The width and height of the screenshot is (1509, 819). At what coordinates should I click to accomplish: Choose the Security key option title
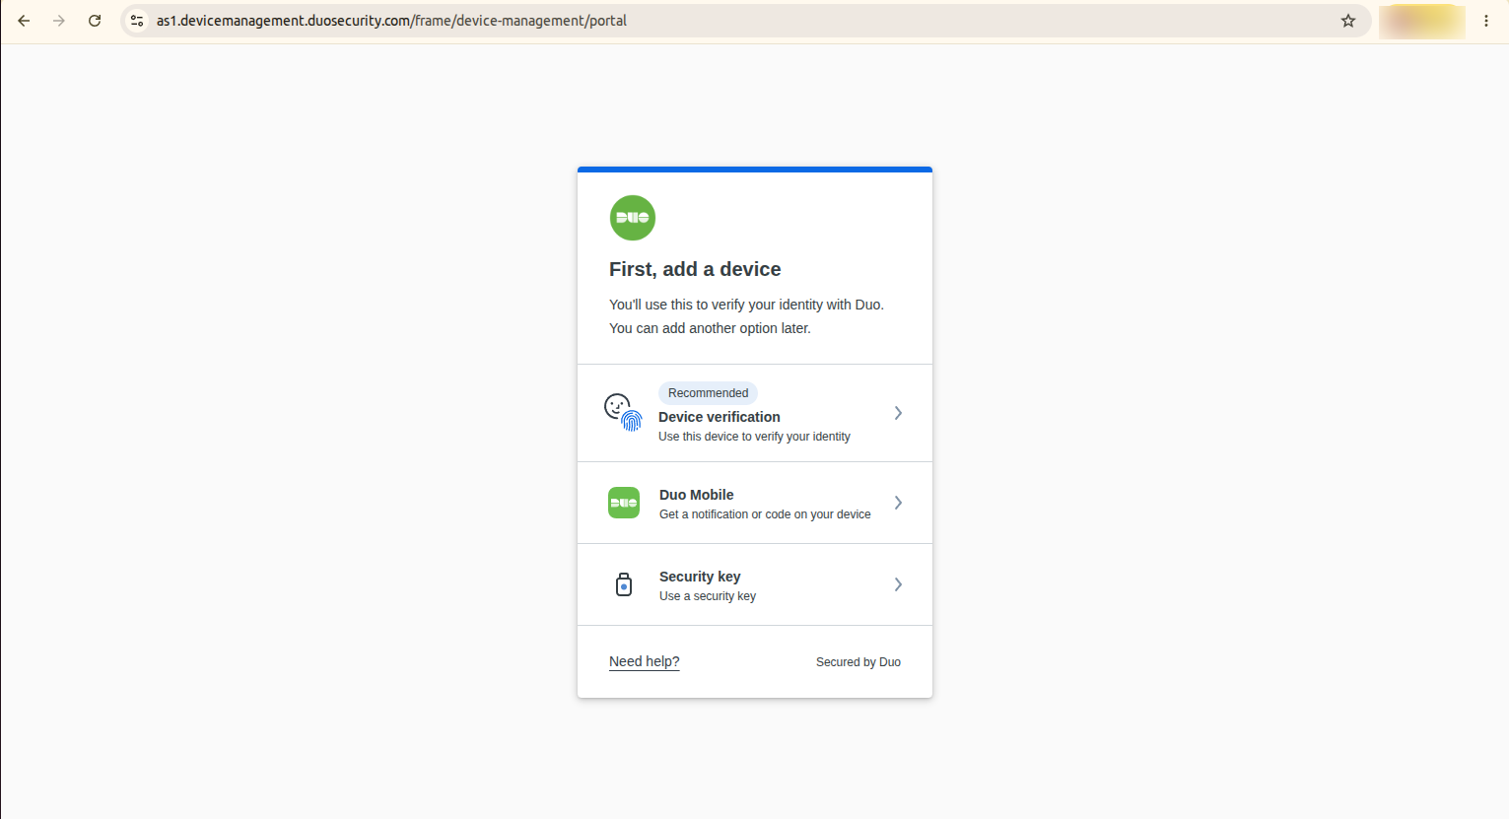point(700,577)
